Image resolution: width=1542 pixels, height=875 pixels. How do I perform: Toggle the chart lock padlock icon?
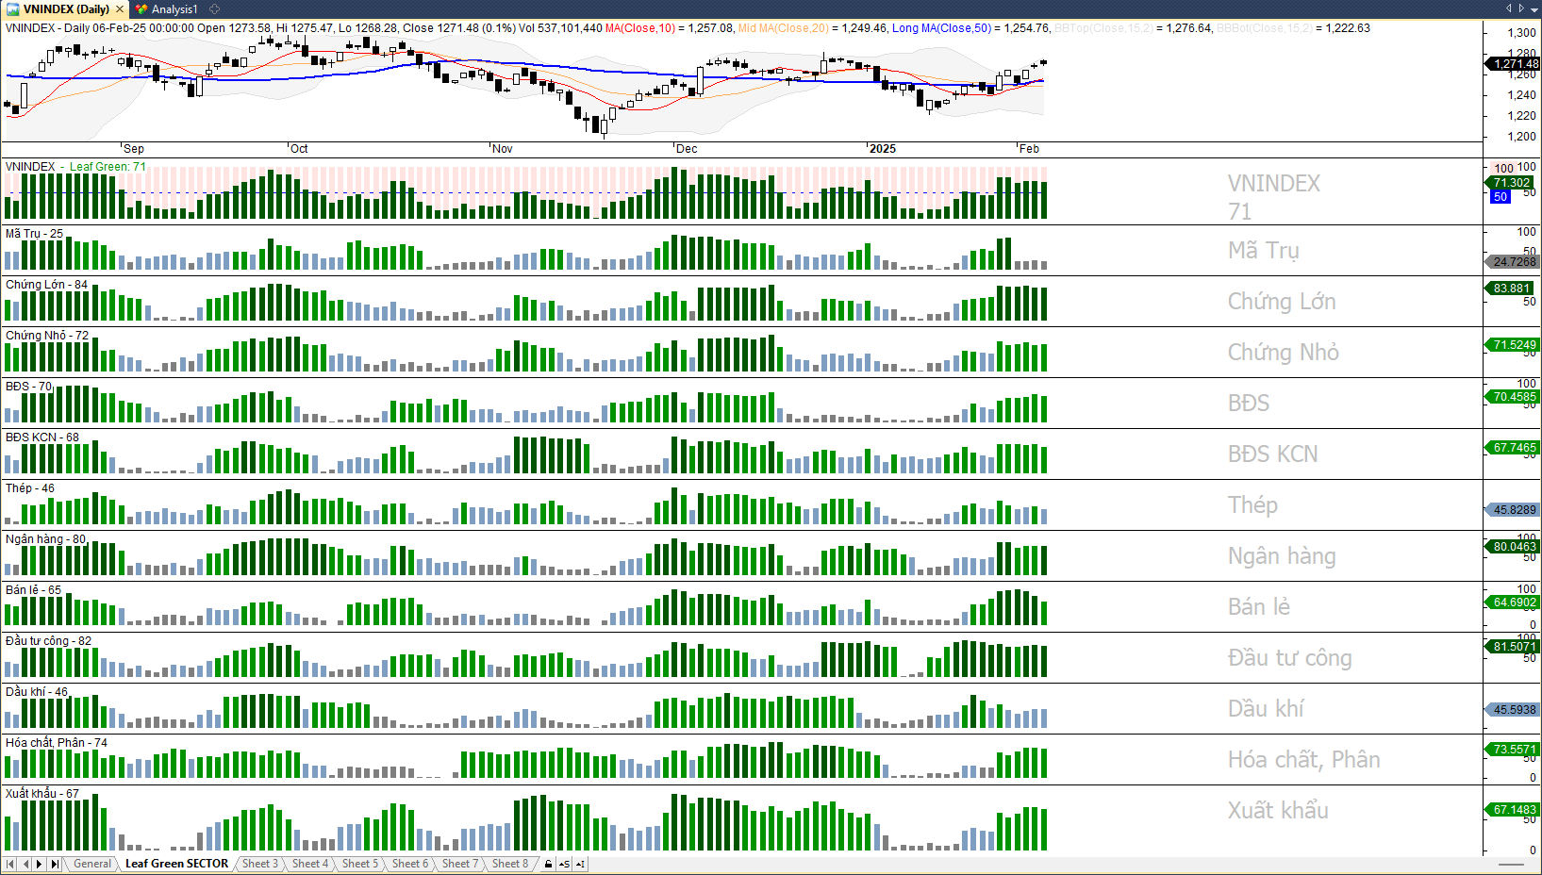[548, 864]
